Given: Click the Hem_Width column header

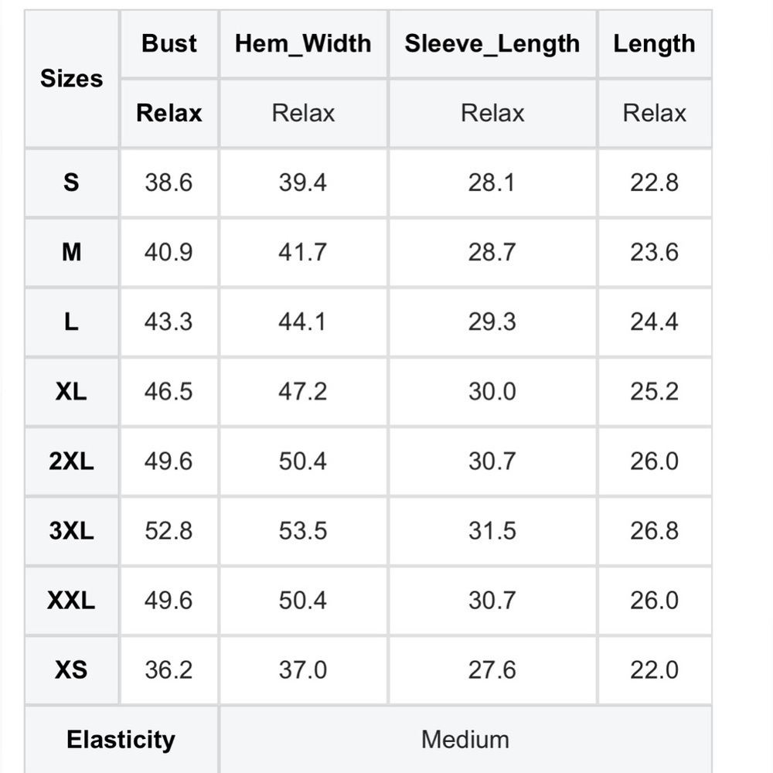Looking at the screenshot, I should (303, 43).
